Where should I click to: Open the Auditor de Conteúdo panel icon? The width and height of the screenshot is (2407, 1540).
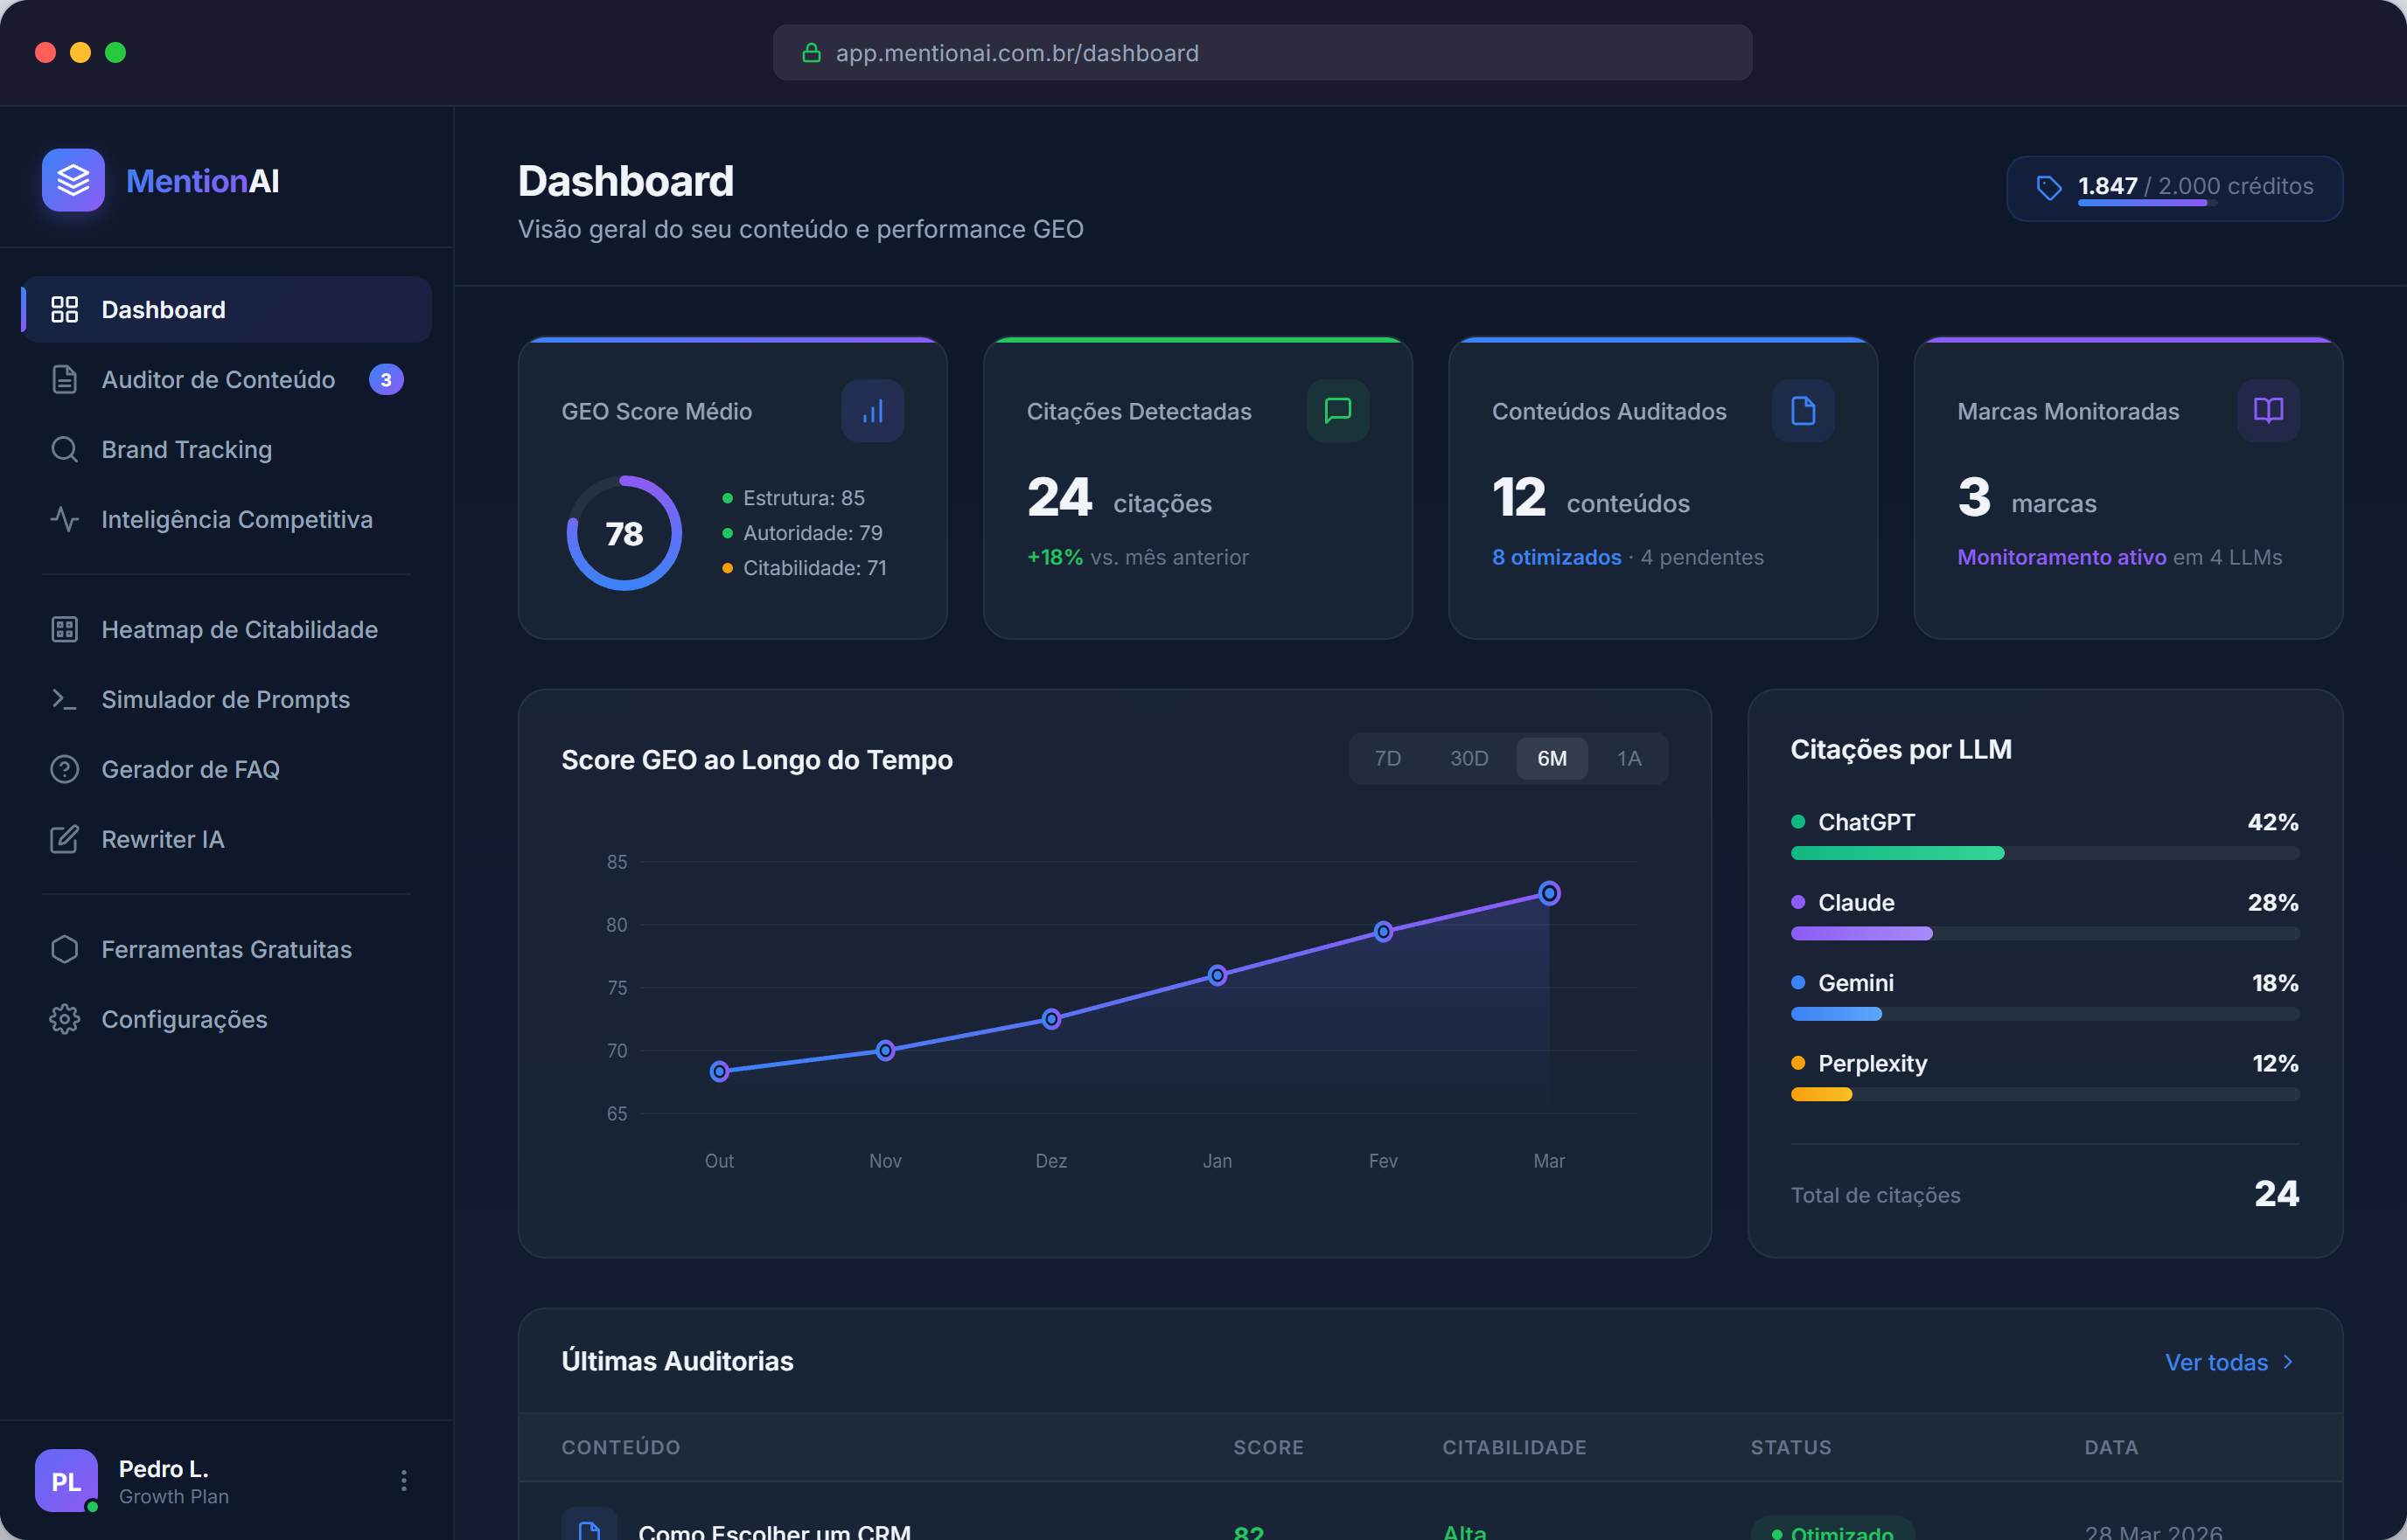tap(64, 379)
